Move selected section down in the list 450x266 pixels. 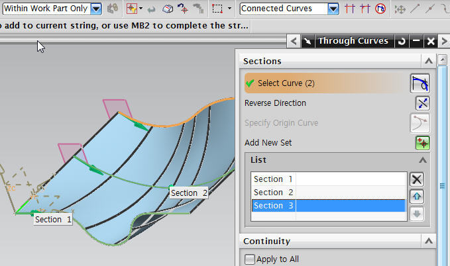tap(417, 214)
